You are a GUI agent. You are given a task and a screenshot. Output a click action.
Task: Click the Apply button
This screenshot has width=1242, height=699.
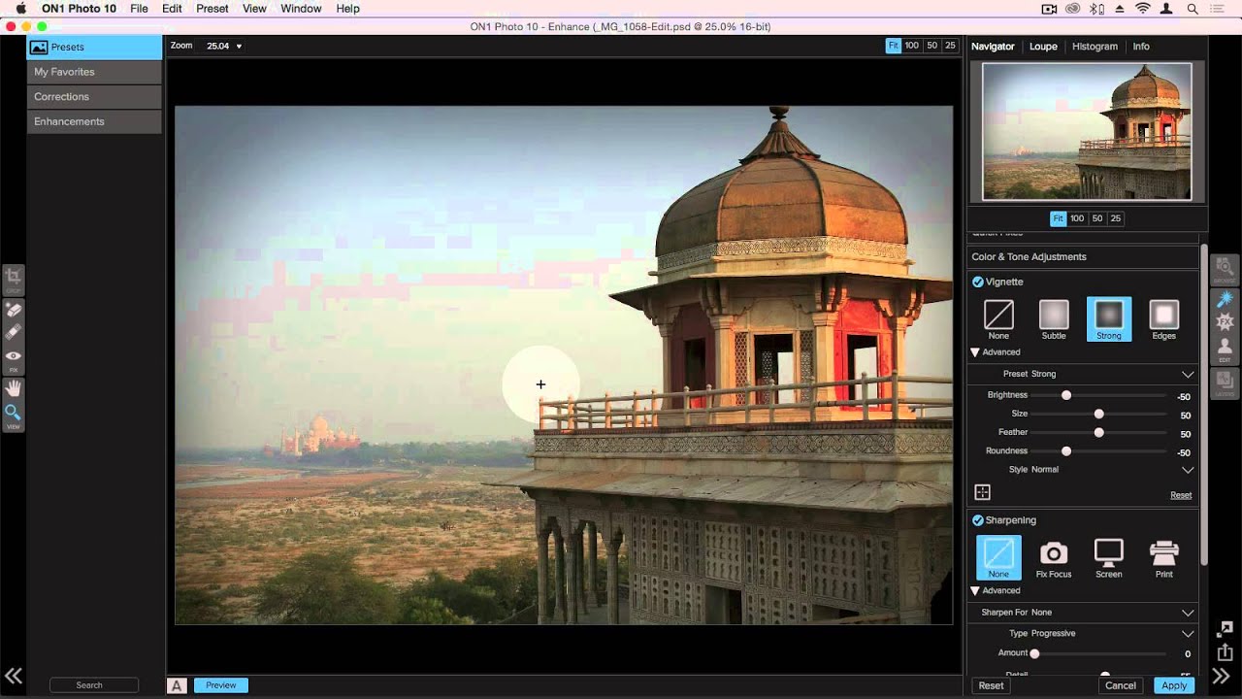[1174, 685]
